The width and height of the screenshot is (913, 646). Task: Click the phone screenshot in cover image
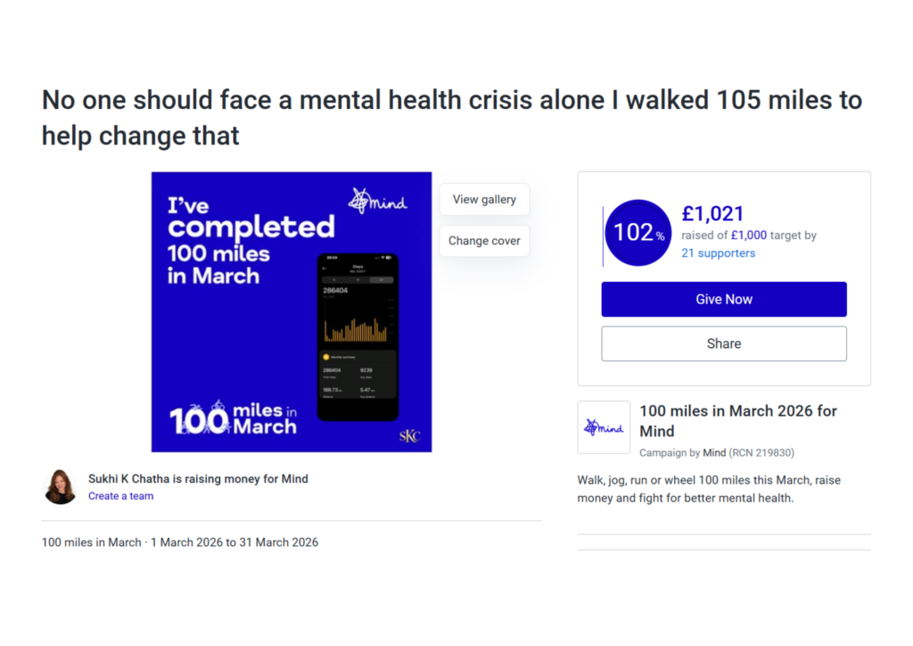[358, 336]
